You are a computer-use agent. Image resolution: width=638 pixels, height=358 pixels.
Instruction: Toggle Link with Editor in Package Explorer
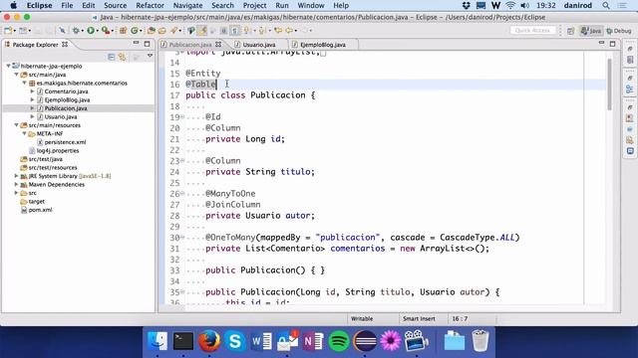(x=122, y=57)
